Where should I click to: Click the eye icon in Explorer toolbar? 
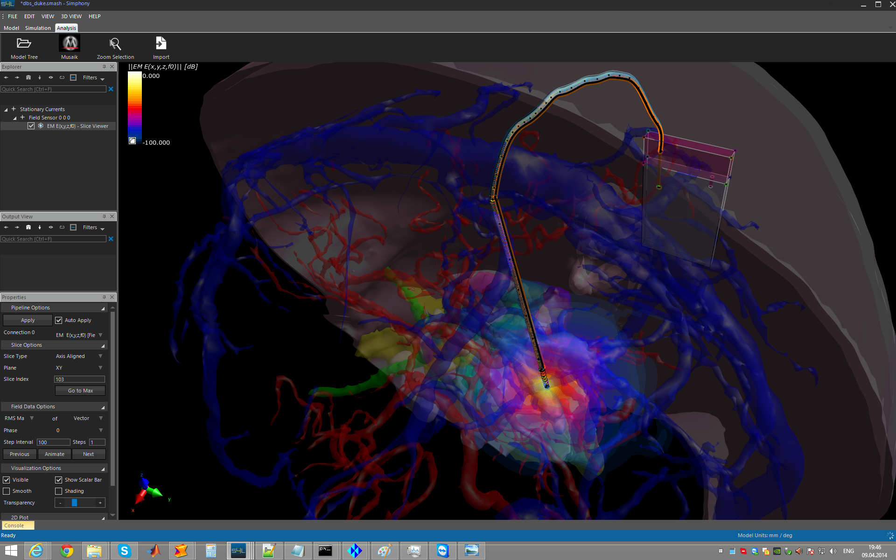click(51, 77)
